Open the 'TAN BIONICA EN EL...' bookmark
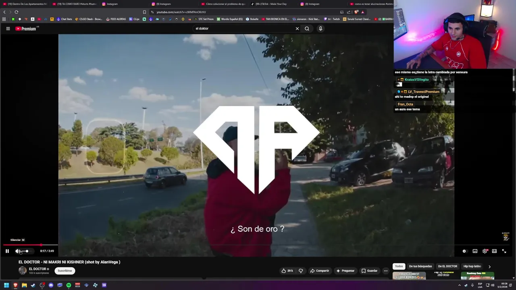The height and width of the screenshot is (290, 516). pyautogui.click(x=275, y=19)
